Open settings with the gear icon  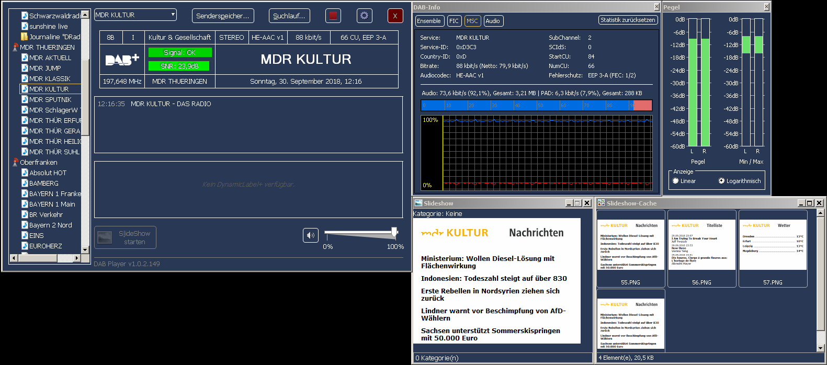pyautogui.click(x=364, y=16)
